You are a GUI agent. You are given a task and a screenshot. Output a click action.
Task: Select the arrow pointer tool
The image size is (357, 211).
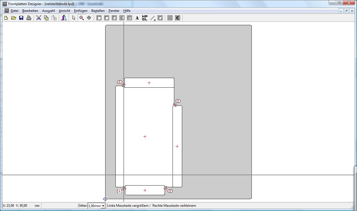74,18
